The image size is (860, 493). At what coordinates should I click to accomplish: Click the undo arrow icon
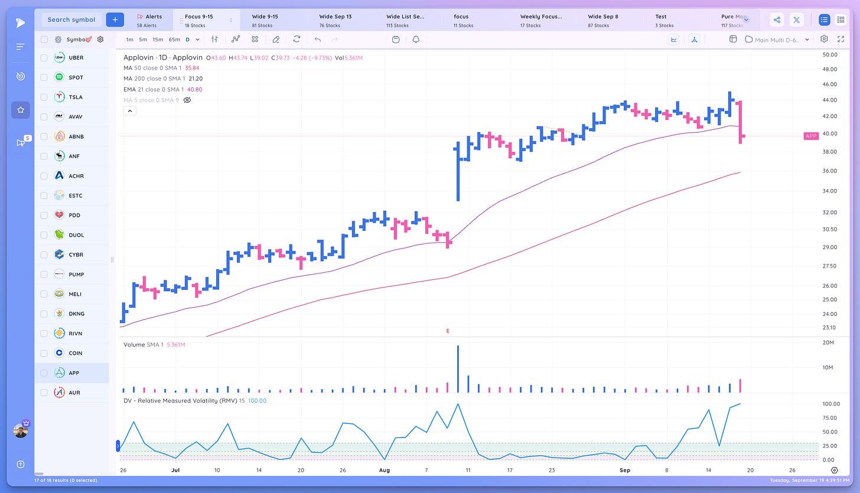click(318, 40)
